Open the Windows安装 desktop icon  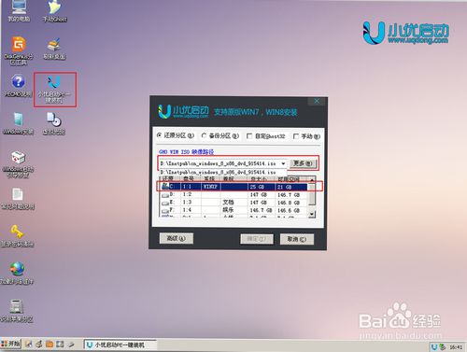pos(18,123)
